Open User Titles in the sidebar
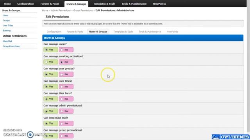The width and height of the screenshot is (250, 140). coord(8,25)
